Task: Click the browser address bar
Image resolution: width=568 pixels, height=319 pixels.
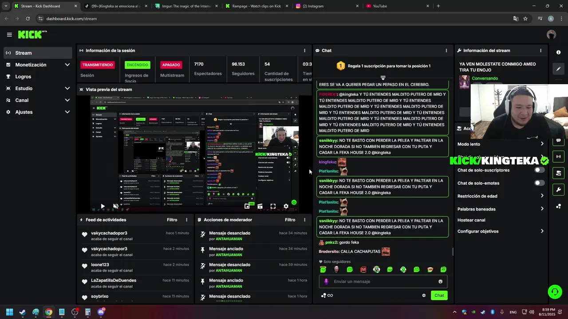Action: (273, 19)
